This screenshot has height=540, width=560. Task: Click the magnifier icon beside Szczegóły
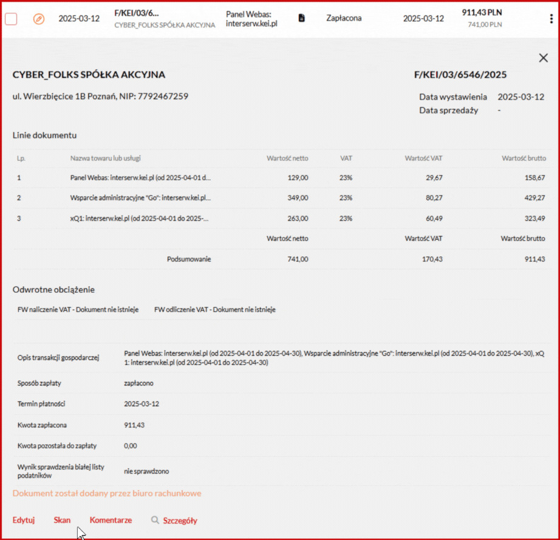click(x=155, y=520)
